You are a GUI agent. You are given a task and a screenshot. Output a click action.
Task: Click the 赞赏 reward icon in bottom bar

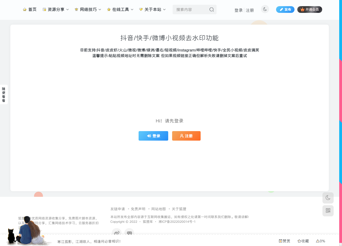pos(280,241)
